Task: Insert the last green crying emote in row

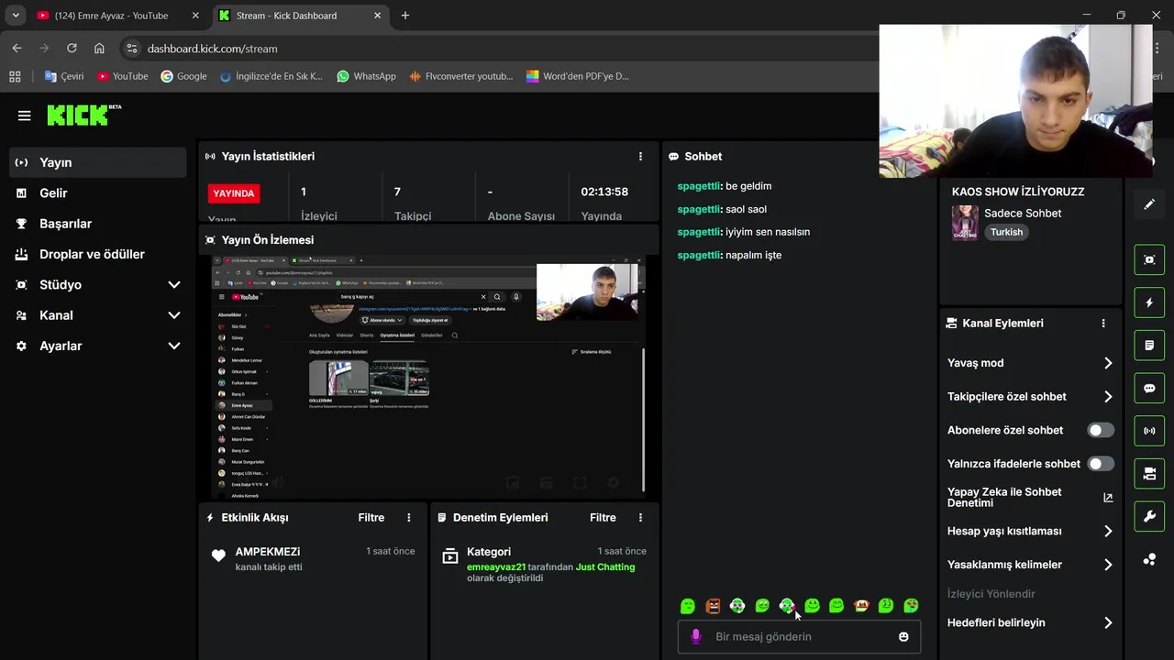Action: (911, 606)
